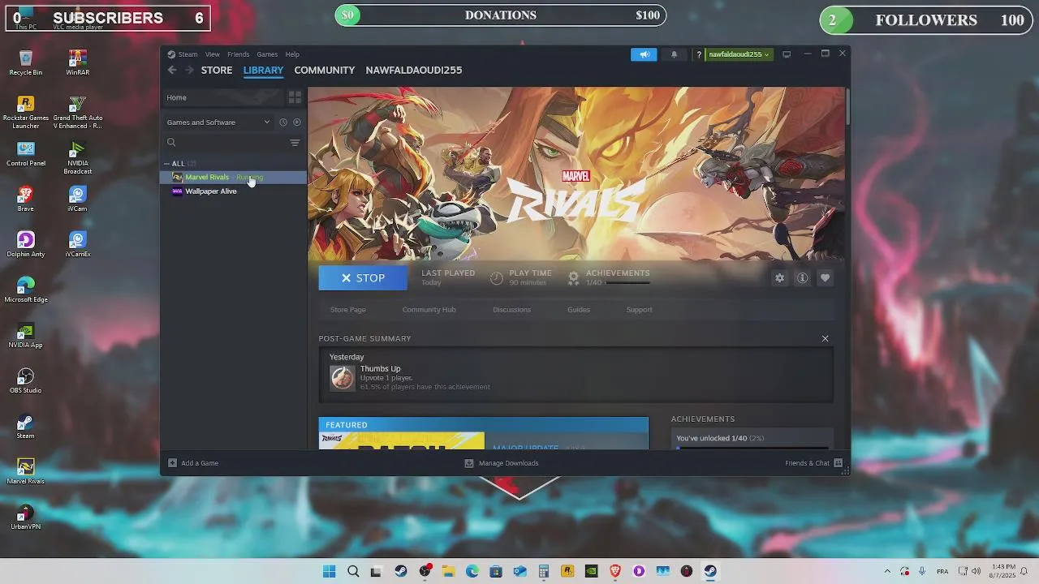Open Windows taskbar search
The width and height of the screenshot is (1039, 584).
[353, 571]
